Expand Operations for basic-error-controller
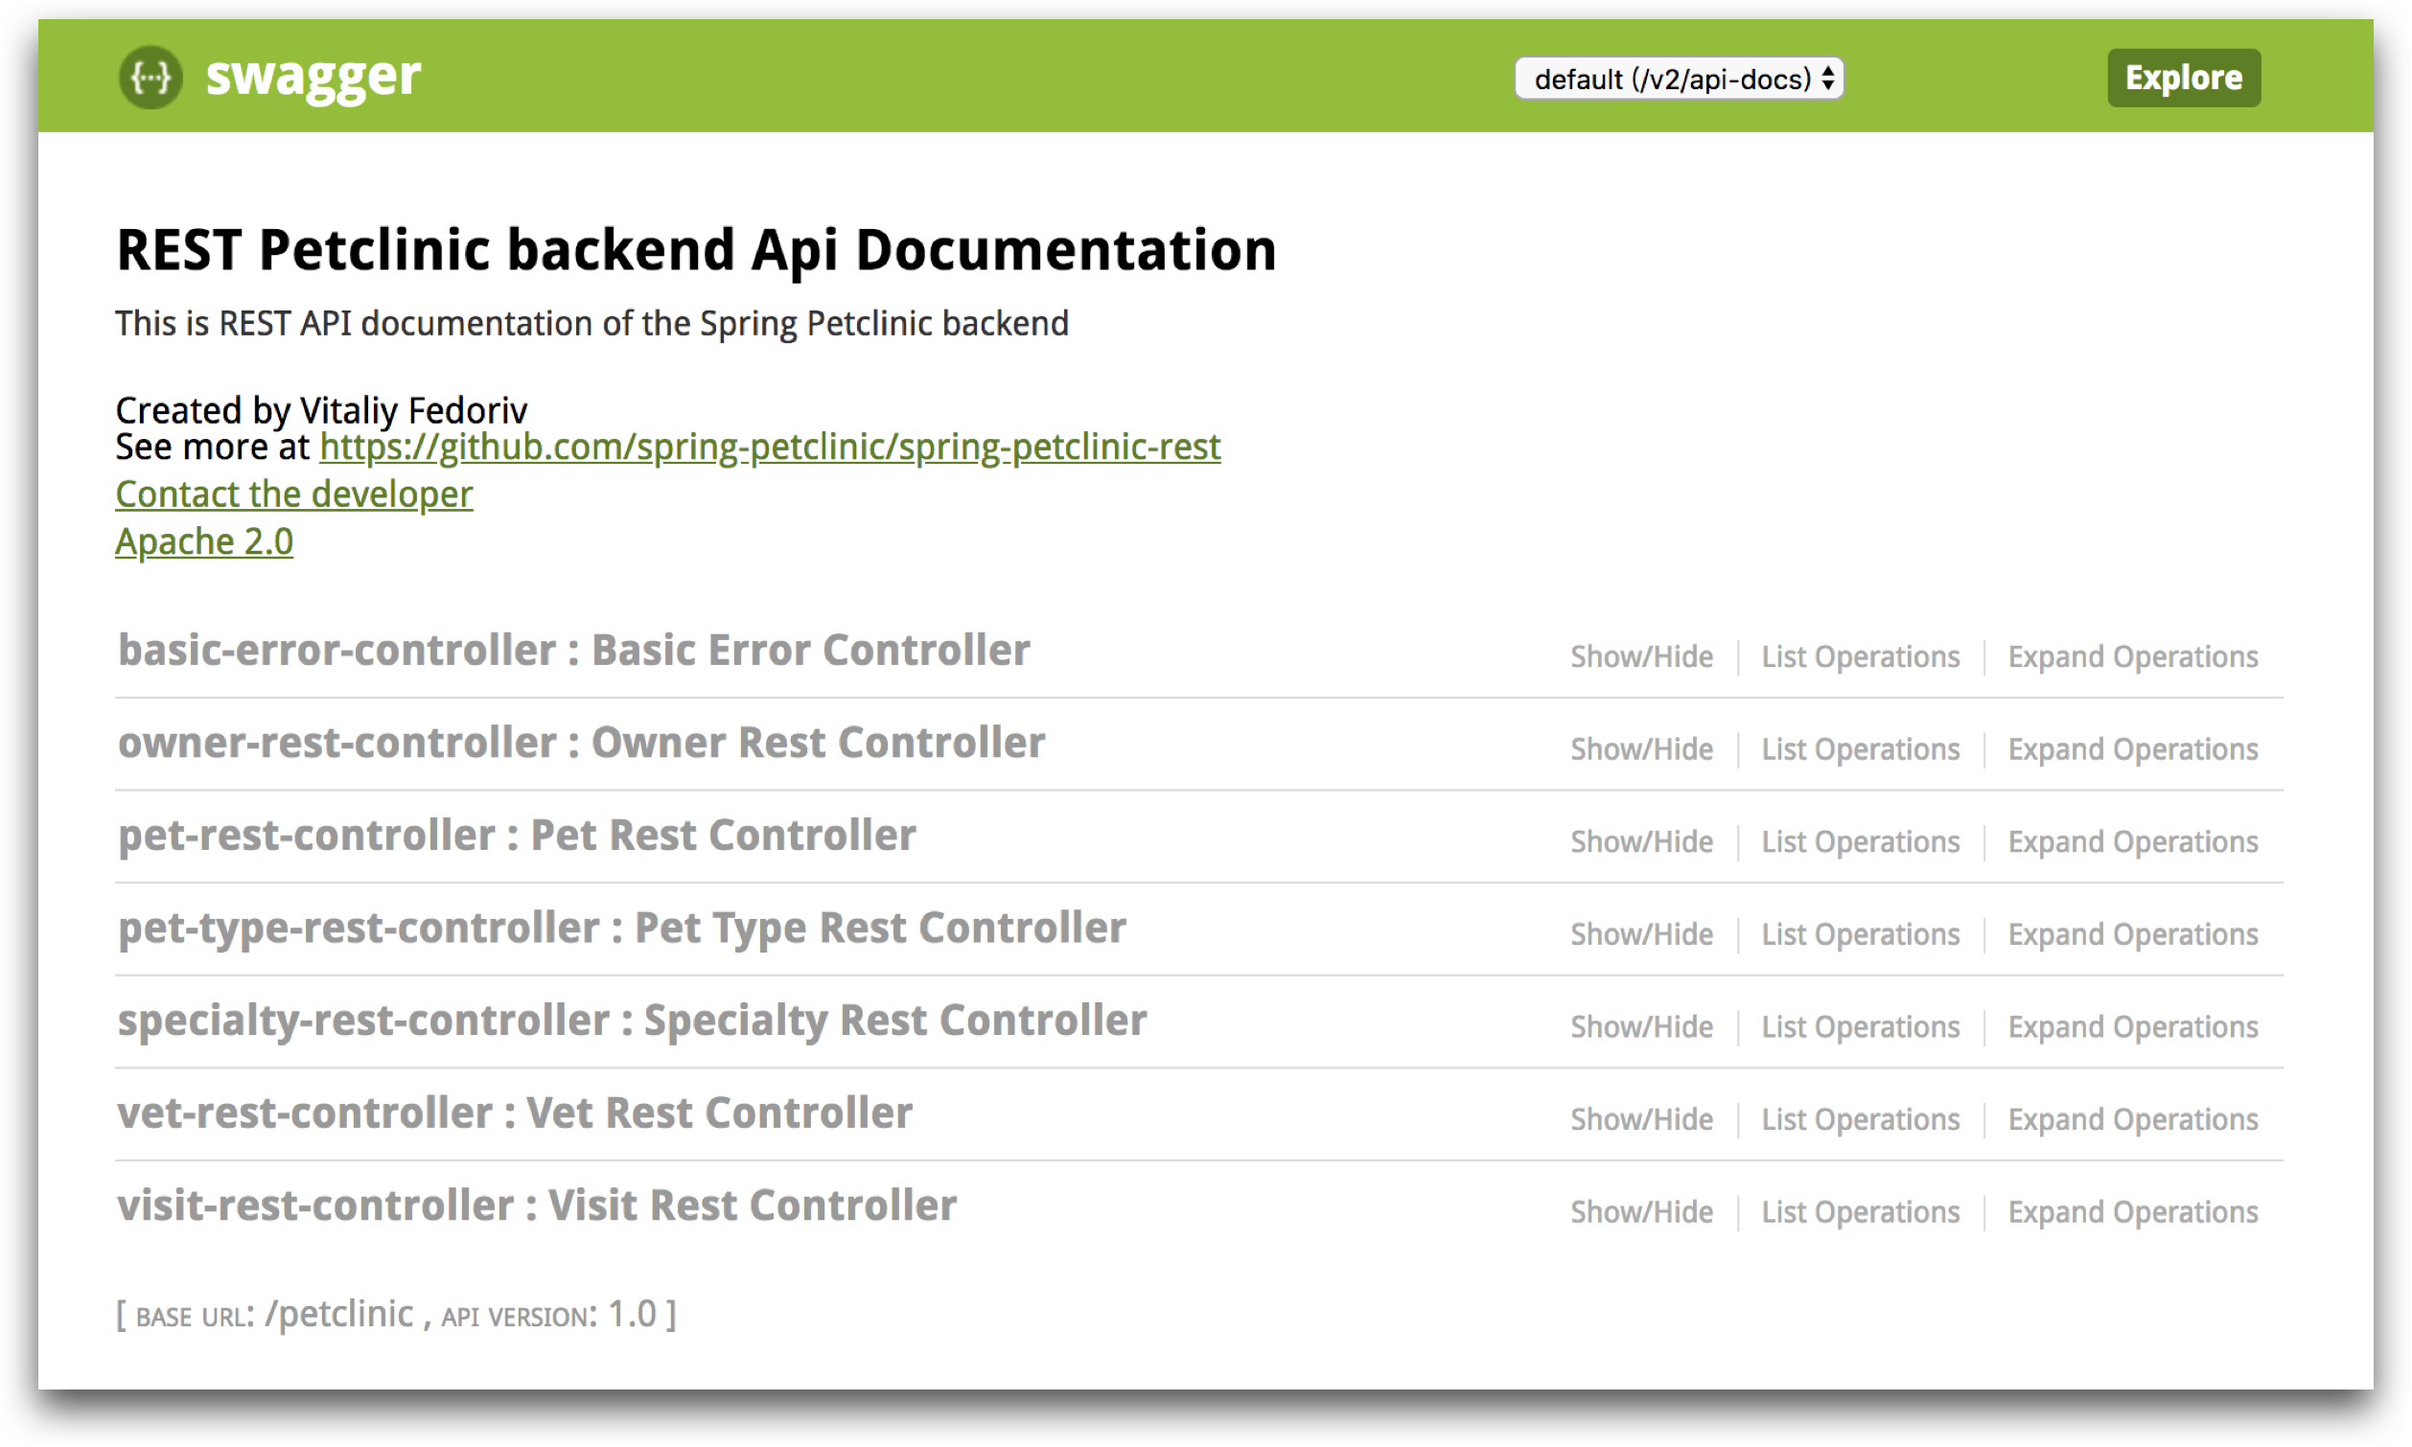 (2133, 656)
